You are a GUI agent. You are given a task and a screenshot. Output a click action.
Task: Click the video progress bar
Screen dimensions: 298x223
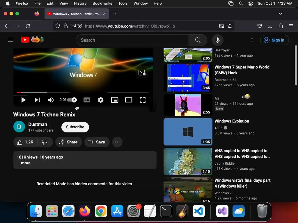(83, 92)
